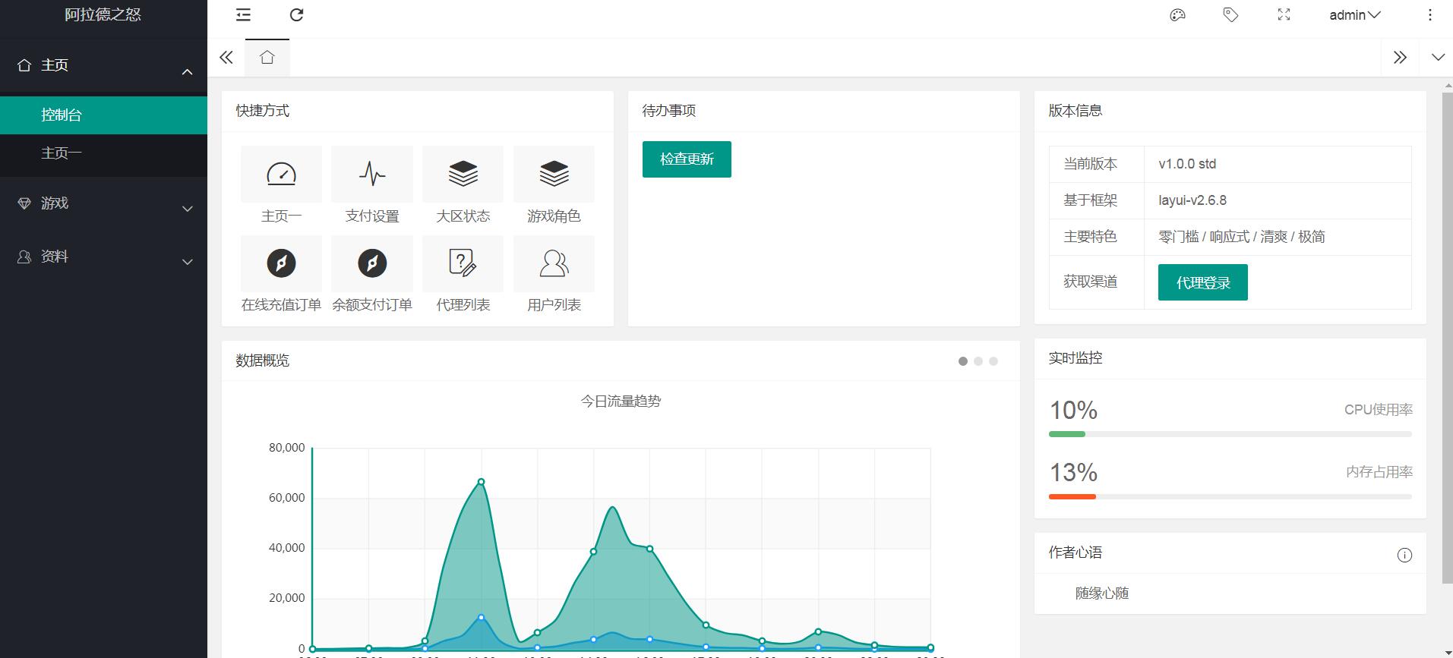Switch to third data overview carousel dot

[x=993, y=361]
